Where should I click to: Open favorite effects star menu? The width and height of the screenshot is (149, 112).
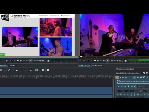[31, 70]
